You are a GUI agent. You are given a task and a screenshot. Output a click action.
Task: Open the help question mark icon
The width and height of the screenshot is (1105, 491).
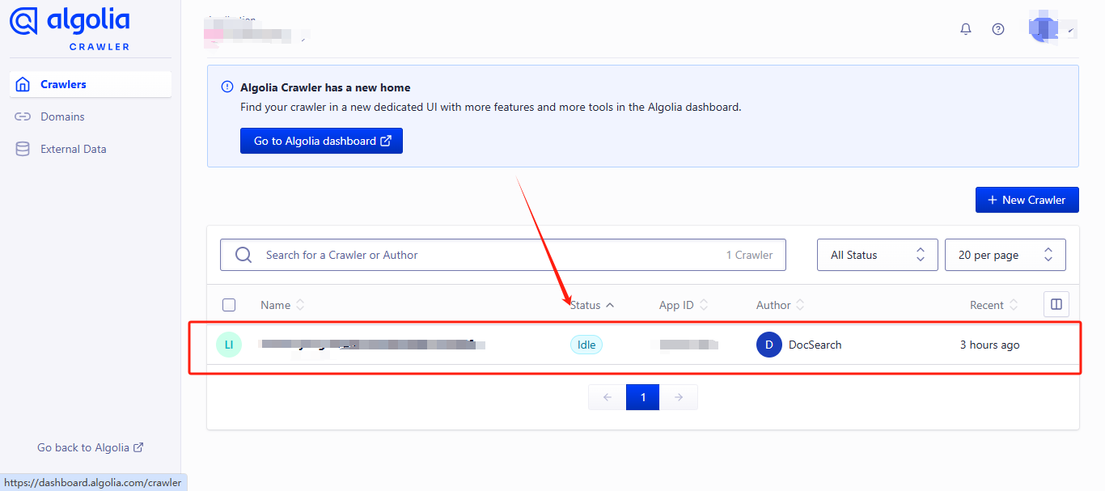[x=998, y=29]
